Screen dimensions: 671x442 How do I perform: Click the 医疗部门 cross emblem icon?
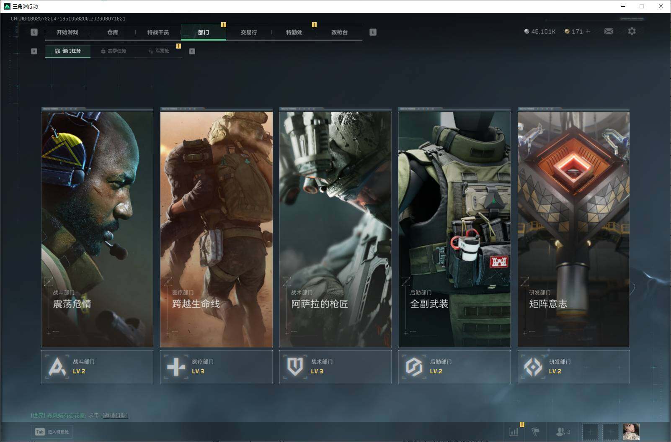176,367
